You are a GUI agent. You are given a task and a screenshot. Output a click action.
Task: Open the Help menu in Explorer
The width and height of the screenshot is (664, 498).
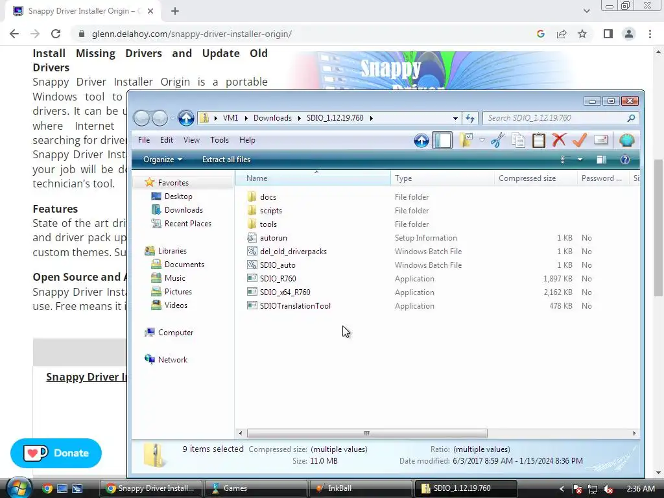[247, 140]
